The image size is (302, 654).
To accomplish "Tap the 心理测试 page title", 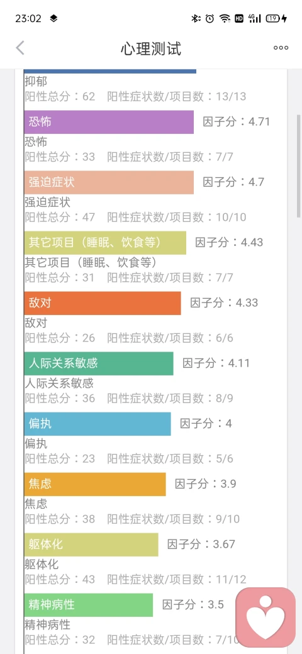I will coord(151,49).
